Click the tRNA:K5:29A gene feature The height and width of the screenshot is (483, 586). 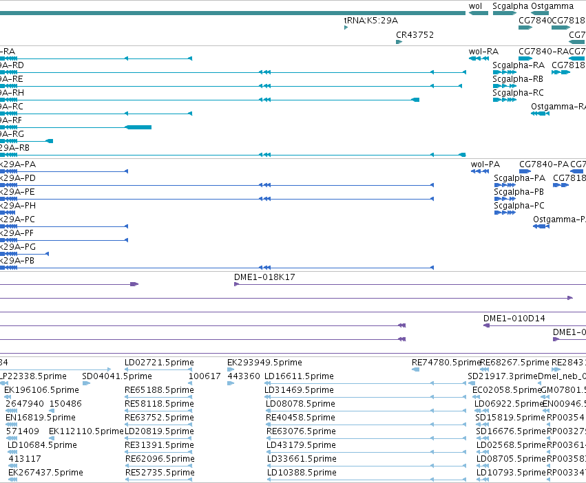346,28
